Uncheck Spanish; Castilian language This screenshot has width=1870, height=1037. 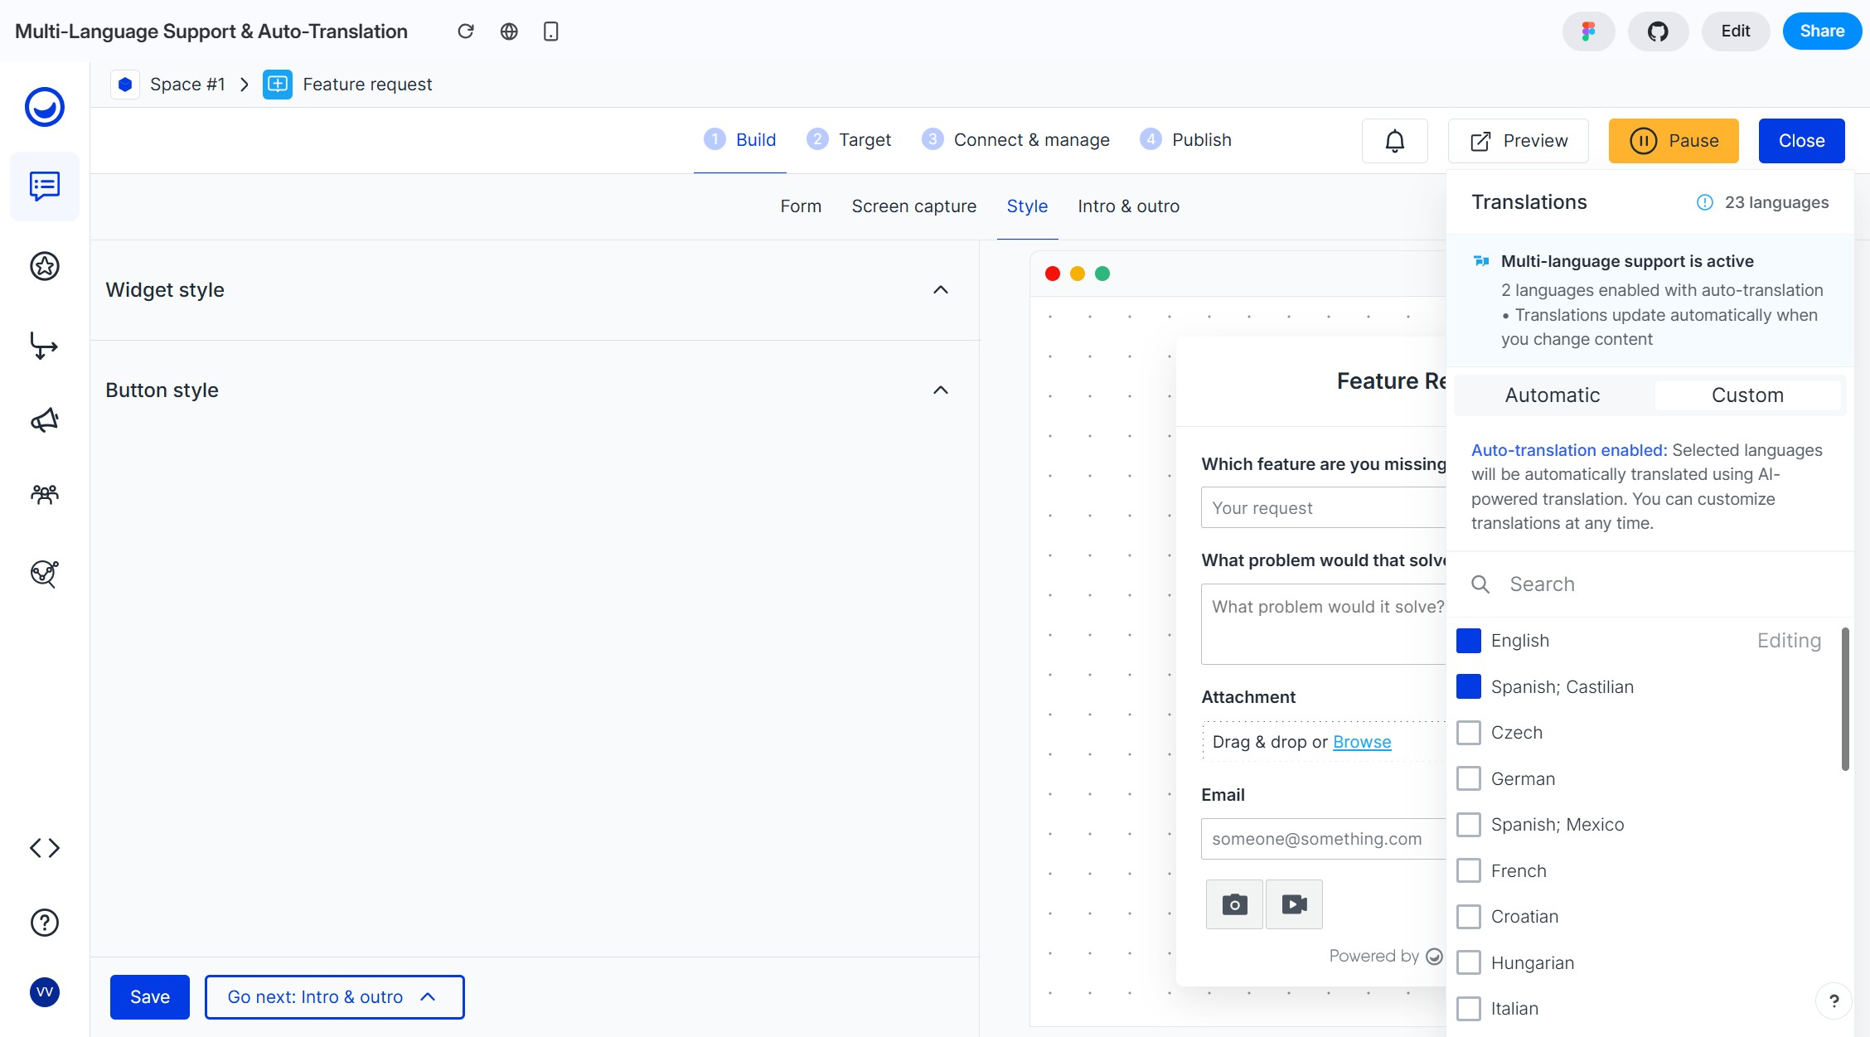(1469, 686)
